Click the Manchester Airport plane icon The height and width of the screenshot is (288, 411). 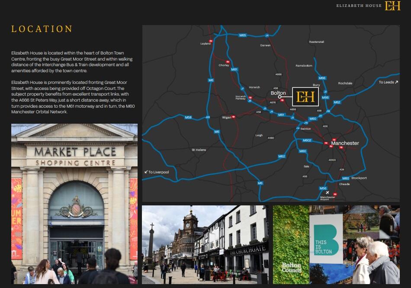pyautogui.click(x=328, y=192)
